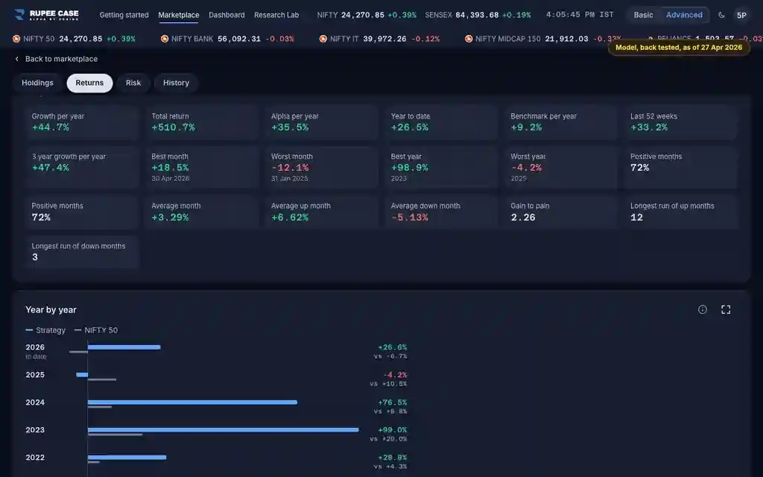
Task: Click the SENSEX header quote 84,393.68
Action: [478, 15]
